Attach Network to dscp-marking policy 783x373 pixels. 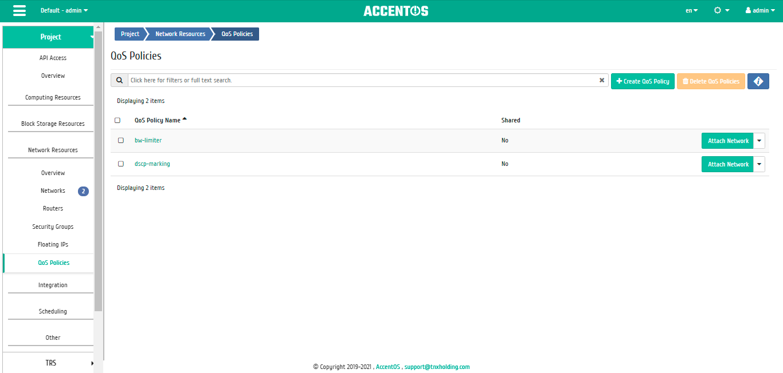pyautogui.click(x=727, y=164)
